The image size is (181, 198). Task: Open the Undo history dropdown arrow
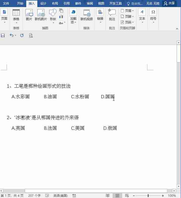(15, 36)
